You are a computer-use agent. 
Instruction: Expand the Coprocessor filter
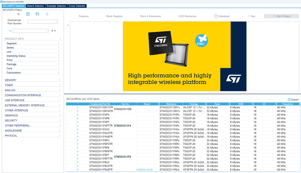pos(58,72)
